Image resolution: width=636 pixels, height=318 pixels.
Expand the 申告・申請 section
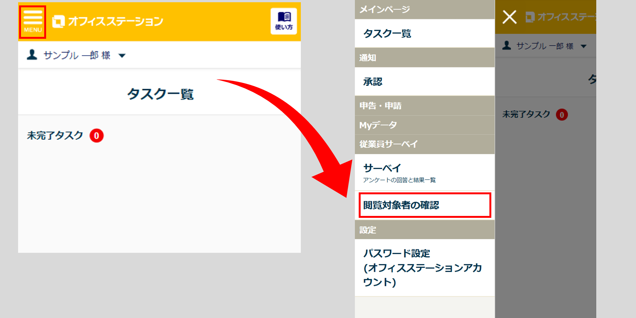[425, 106]
